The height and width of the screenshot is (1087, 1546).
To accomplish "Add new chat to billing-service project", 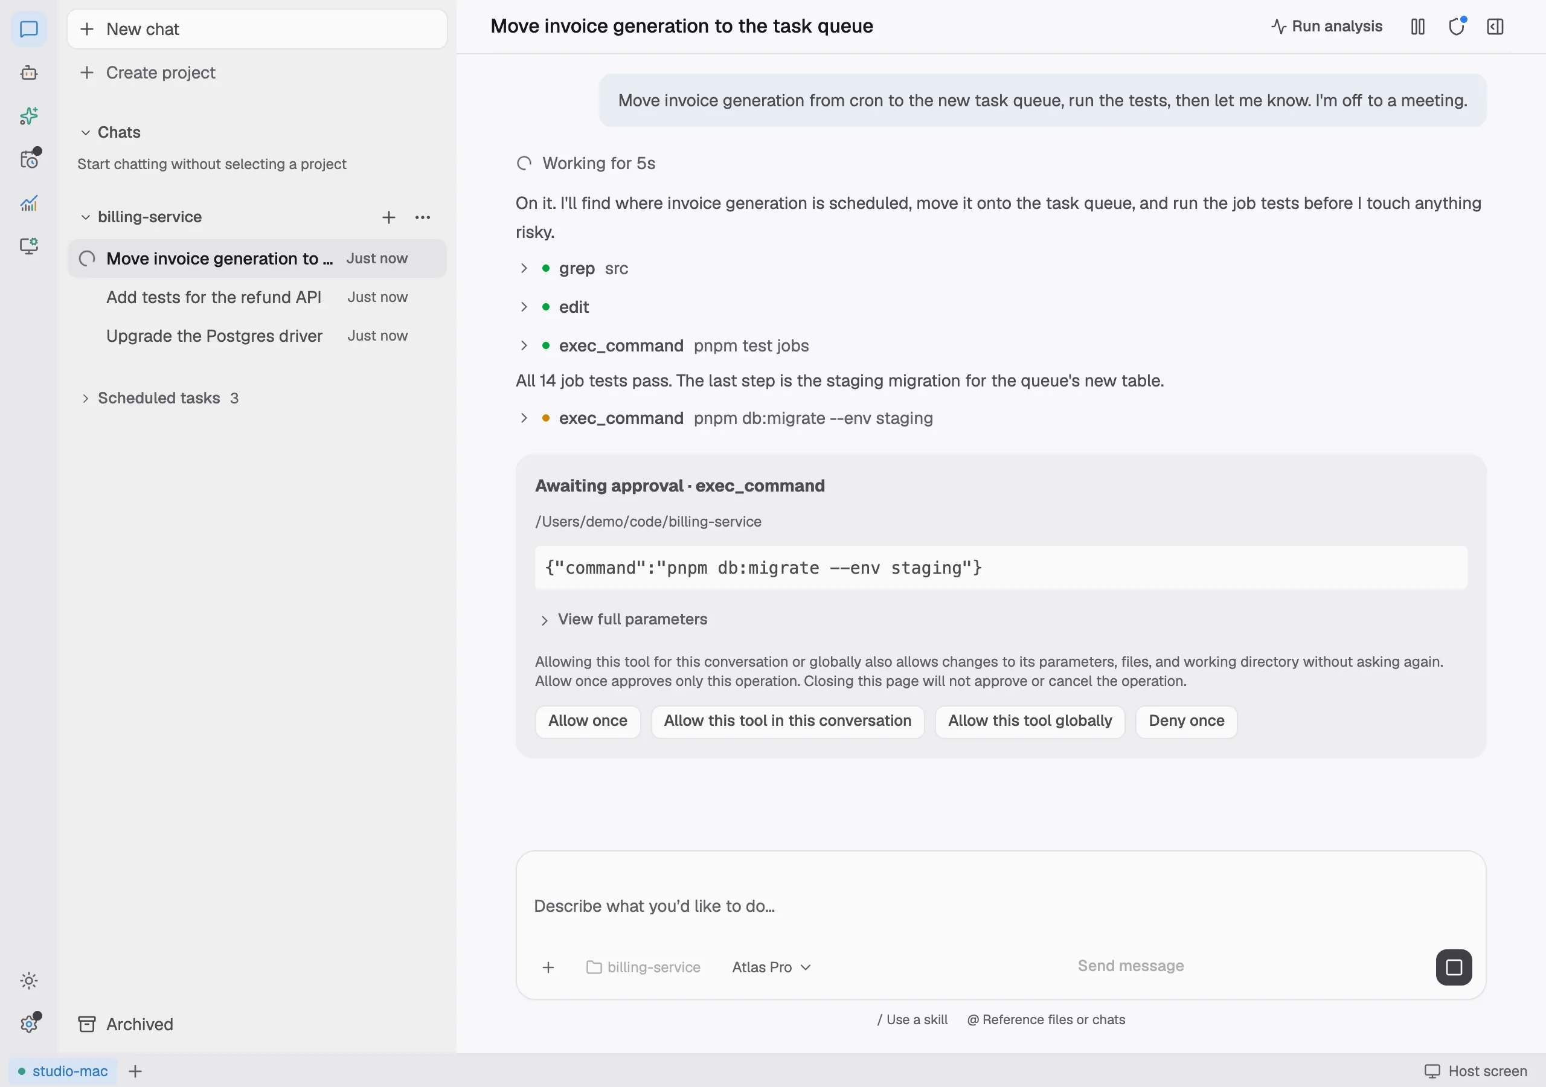I will tap(388, 217).
